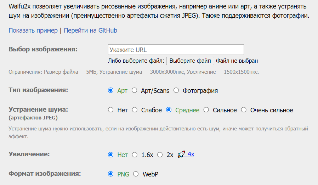Set noise reduction to "Нет"
Viewport: 318px width, 185px height.
tap(110, 110)
